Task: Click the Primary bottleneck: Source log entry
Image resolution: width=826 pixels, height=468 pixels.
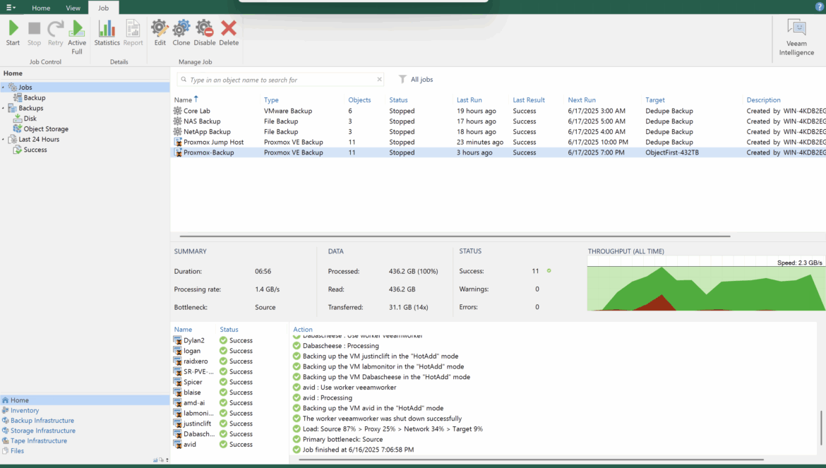Action: click(337, 440)
